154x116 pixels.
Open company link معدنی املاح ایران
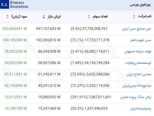tap(139, 74)
